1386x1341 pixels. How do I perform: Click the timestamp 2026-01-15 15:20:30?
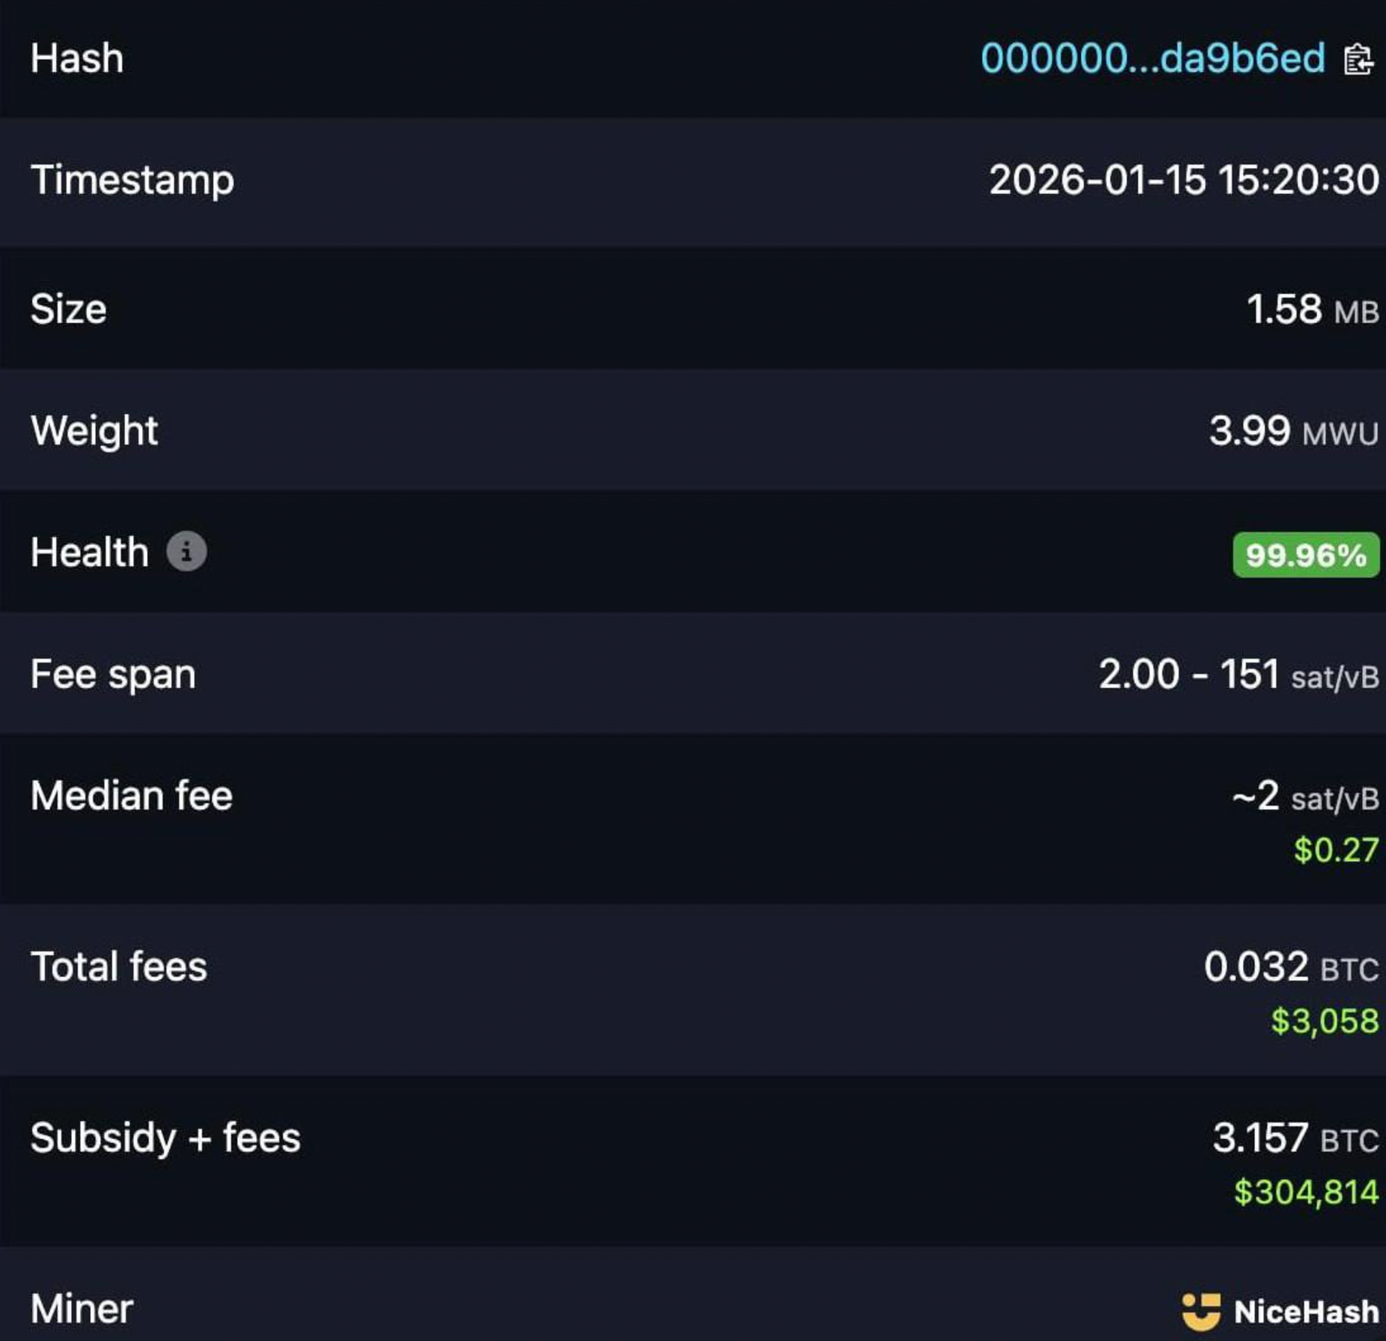(1183, 180)
